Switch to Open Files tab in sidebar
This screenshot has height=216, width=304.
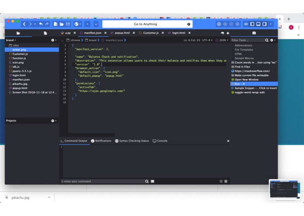(45, 33)
